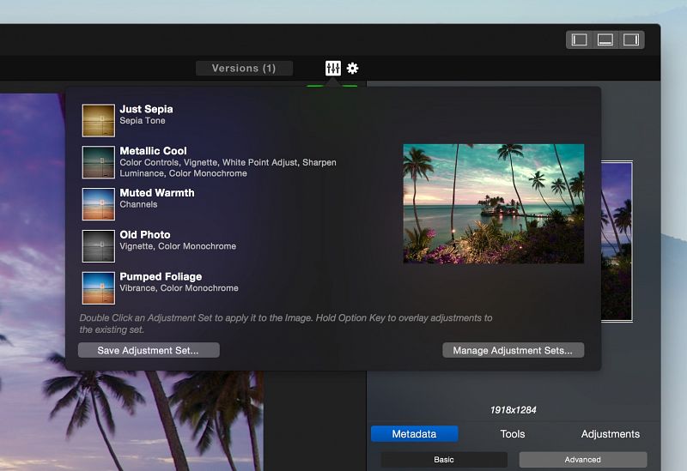
Task: Open the Versions (1) dropdown
Action: click(x=244, y=68)
